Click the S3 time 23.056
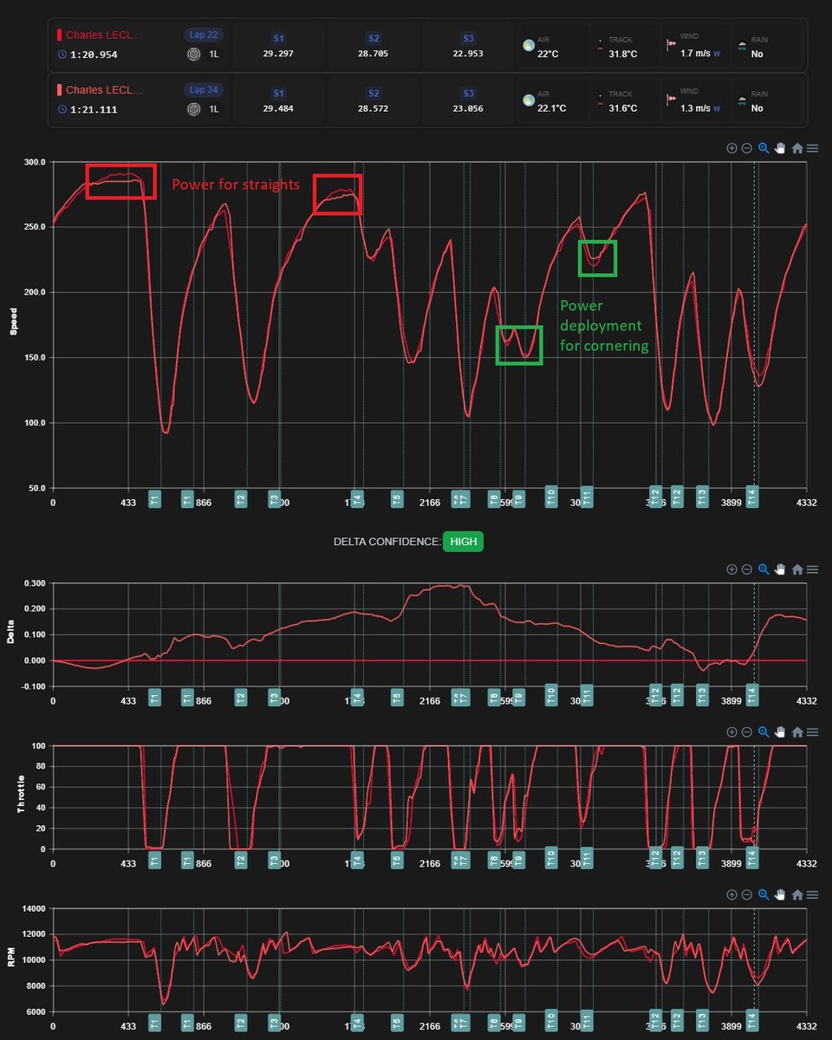 point(469,107)
